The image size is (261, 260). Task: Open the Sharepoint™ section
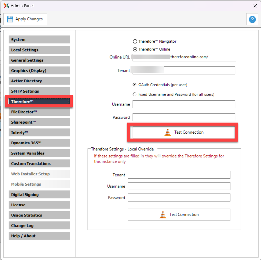click(39, 122)
